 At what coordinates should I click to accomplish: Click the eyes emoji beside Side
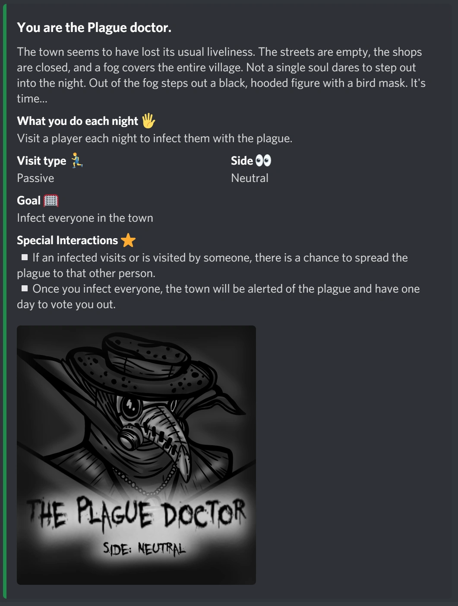[263, 161]
